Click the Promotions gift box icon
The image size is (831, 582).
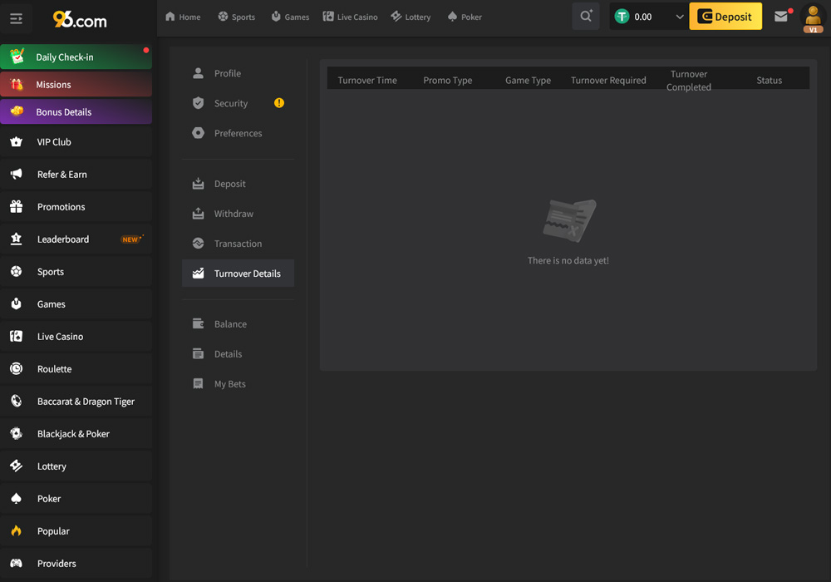click(x=16, y=207)
